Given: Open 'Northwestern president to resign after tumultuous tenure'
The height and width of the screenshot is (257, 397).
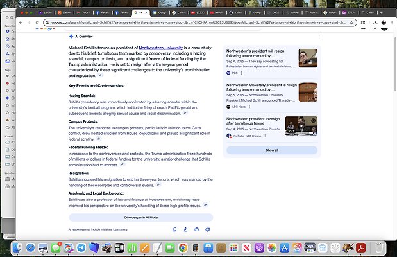Looking at the screenshot, I should [x=253, y=121].
